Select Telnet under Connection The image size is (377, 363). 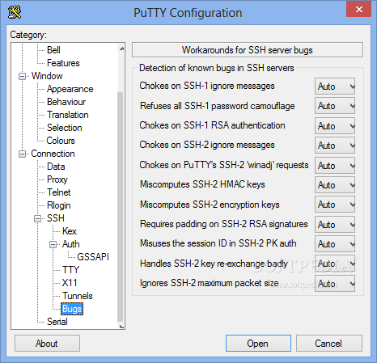(x=58, y=192)
